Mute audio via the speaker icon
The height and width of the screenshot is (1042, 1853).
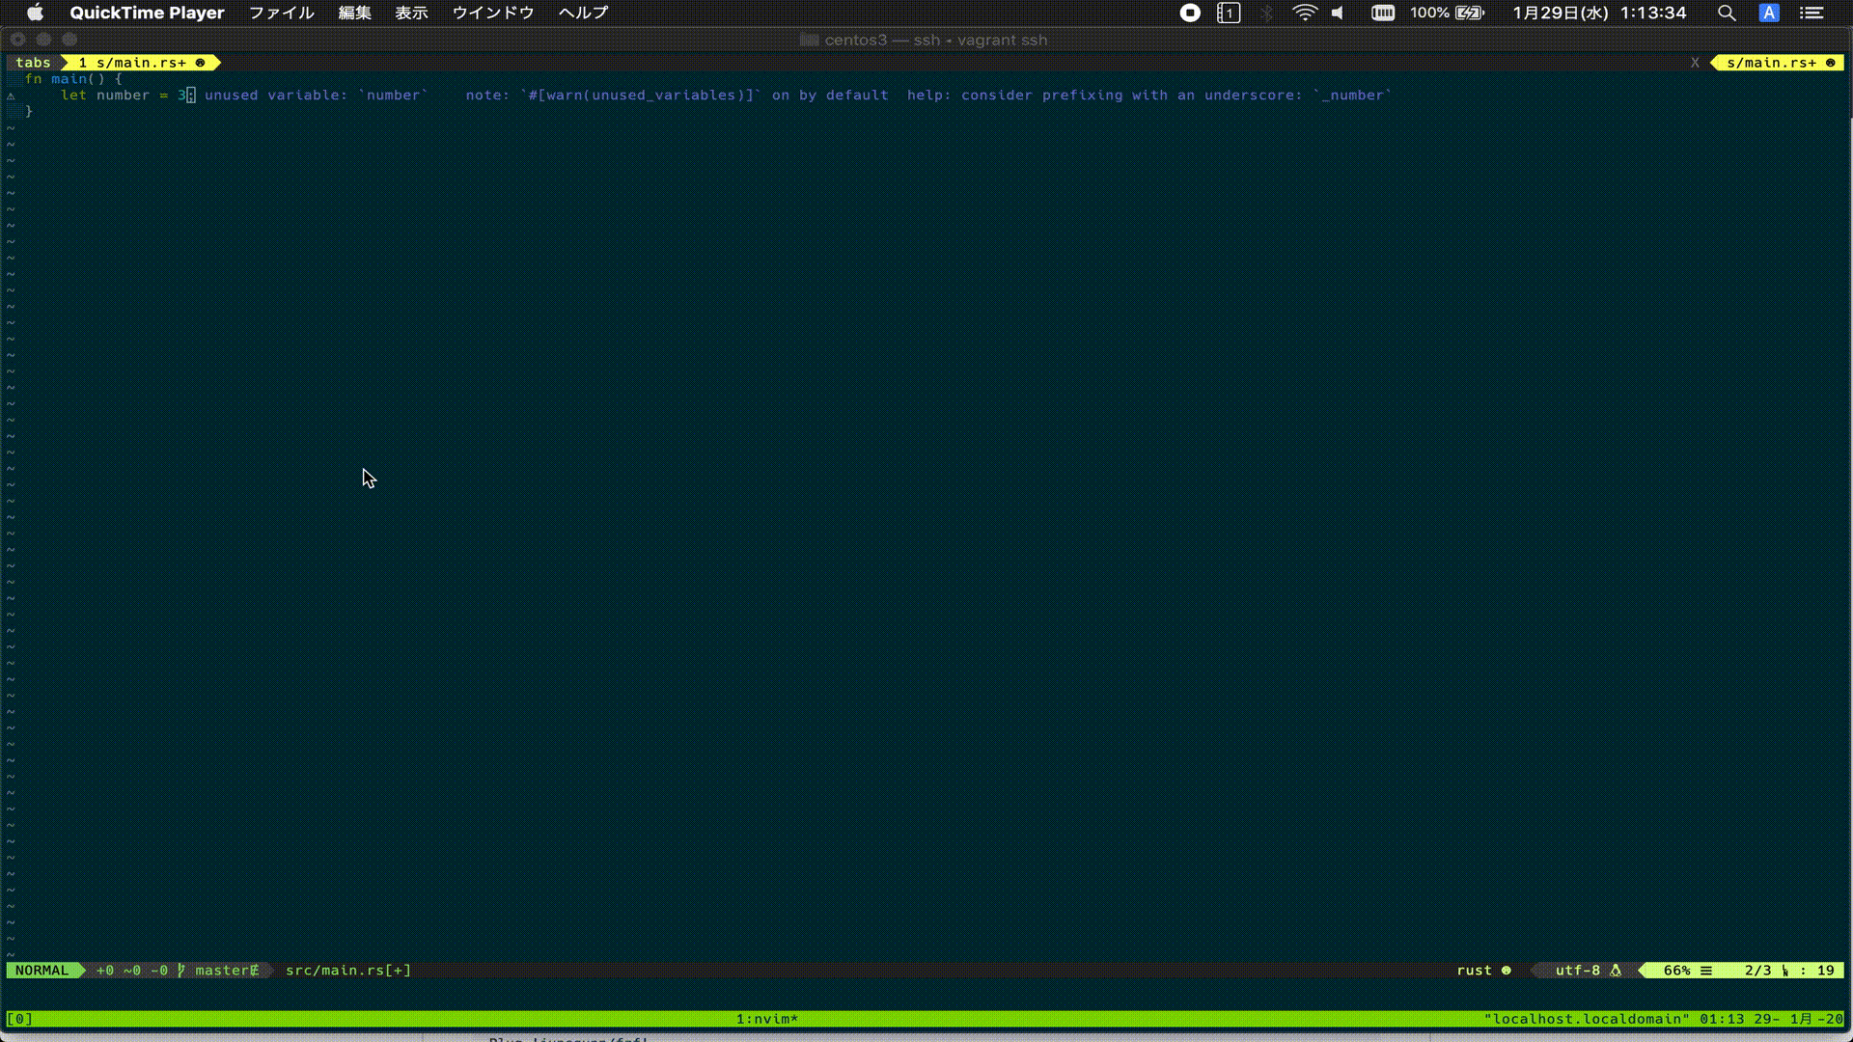click(x=1338, y=13)
